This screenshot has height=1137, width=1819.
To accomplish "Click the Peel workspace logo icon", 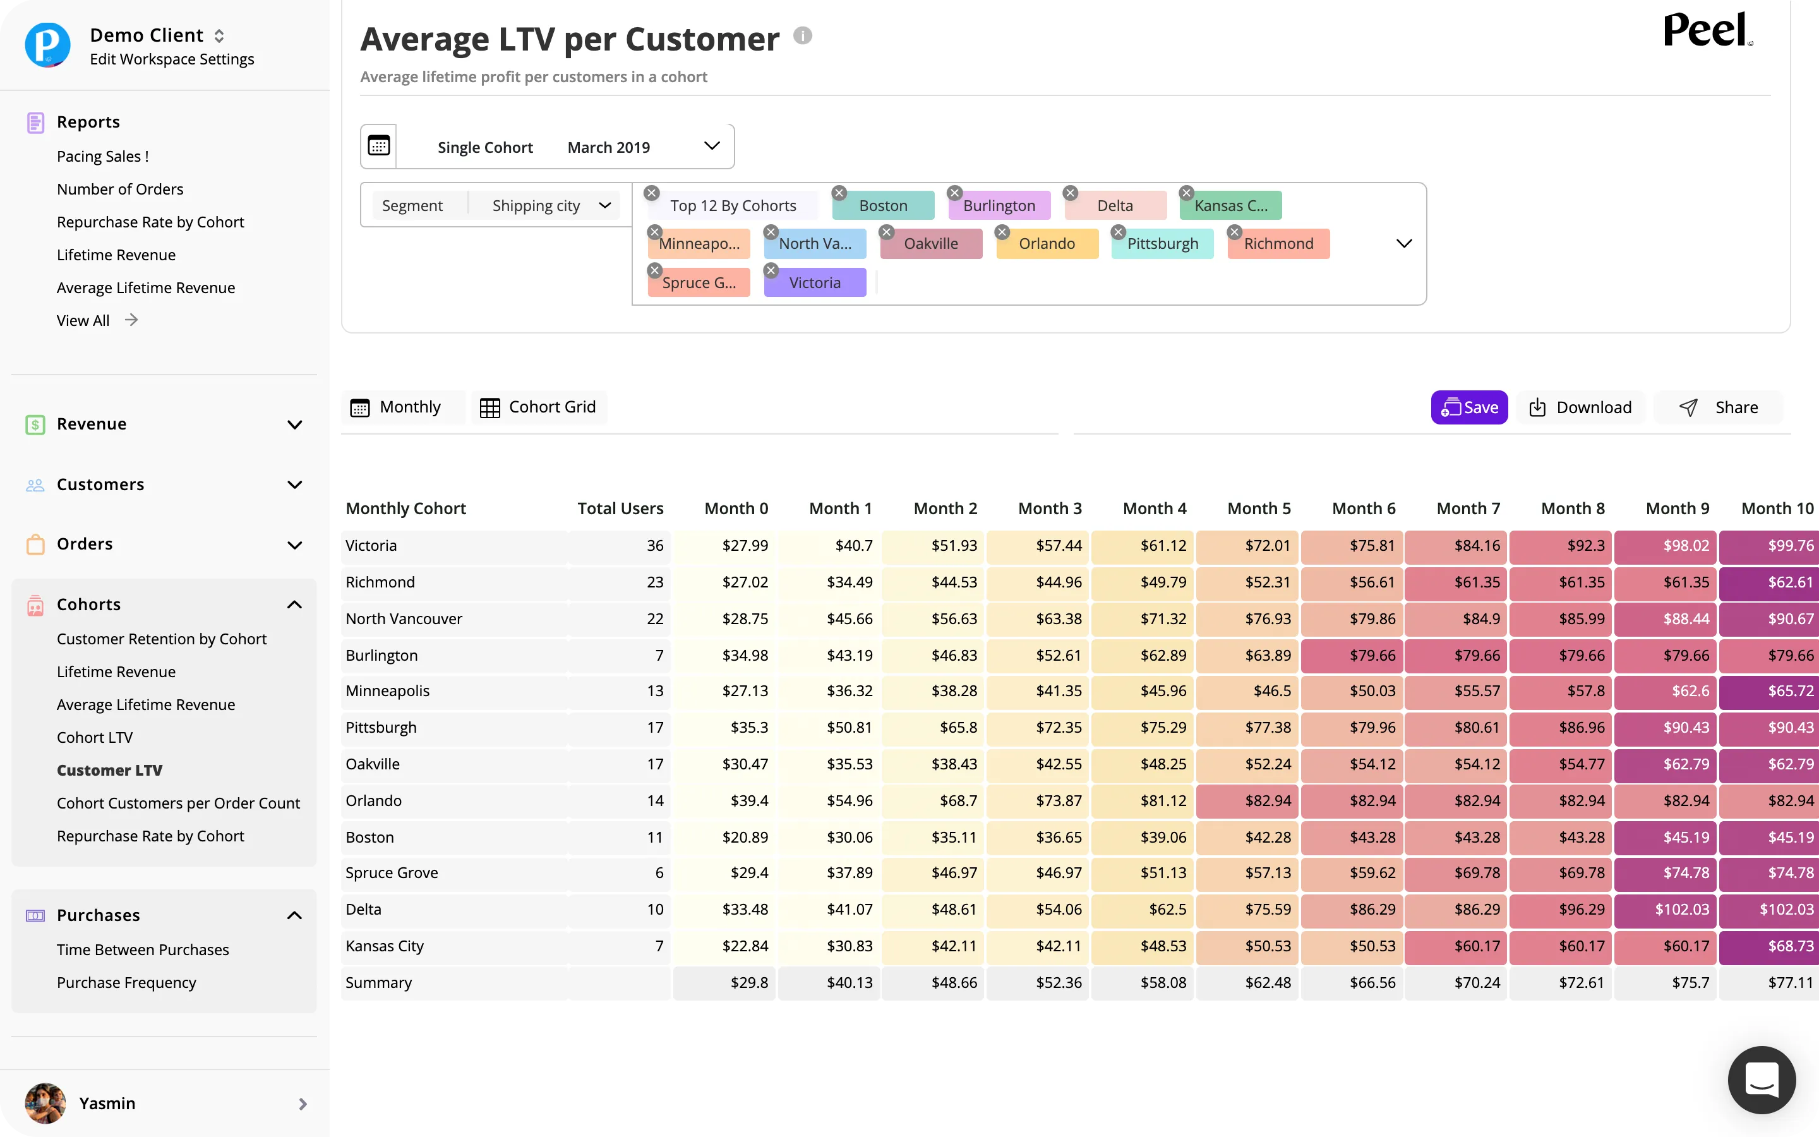I will pos(47,45).
